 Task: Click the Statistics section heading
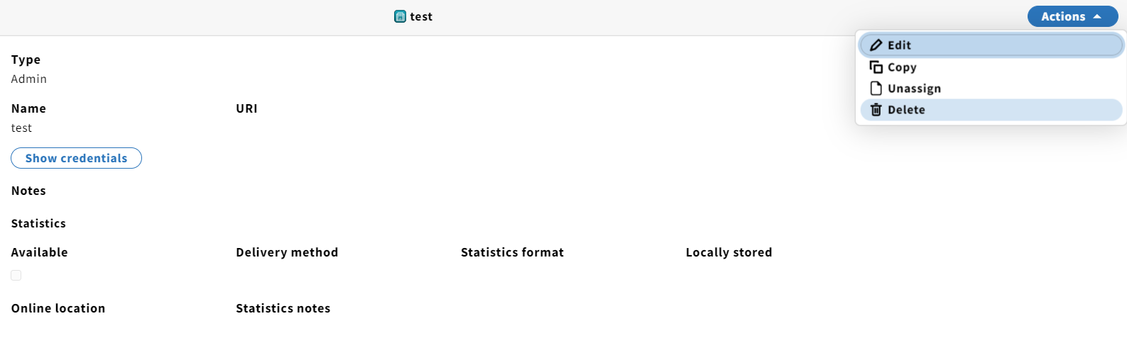pyautogui.click(x=38, y=223)
